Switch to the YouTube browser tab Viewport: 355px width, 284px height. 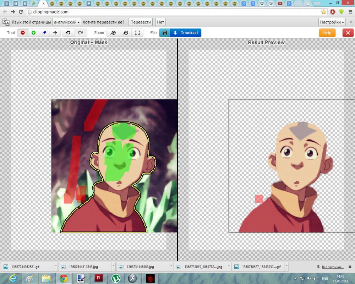click(280, 4)
